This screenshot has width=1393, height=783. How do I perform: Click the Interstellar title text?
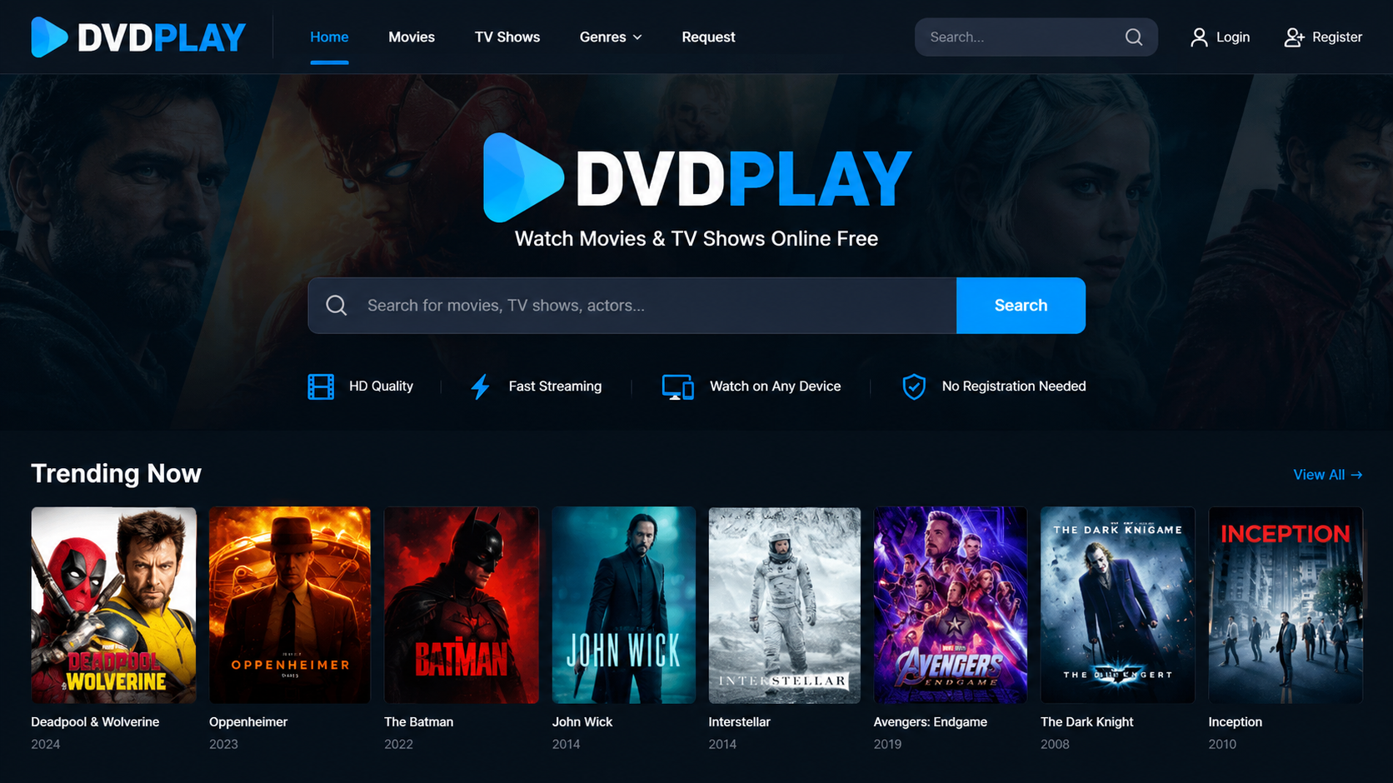coord(740,722)
